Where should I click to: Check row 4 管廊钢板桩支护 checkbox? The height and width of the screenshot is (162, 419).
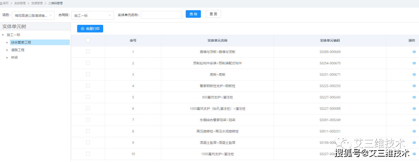(88, 86)
